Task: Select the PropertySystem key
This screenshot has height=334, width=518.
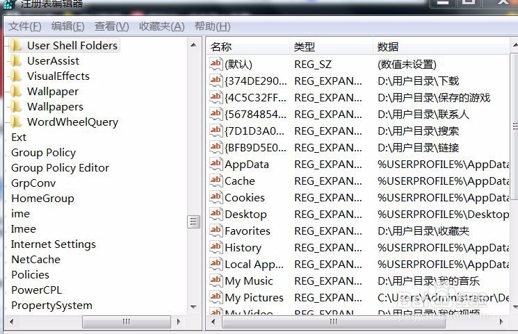Action: 51,306
